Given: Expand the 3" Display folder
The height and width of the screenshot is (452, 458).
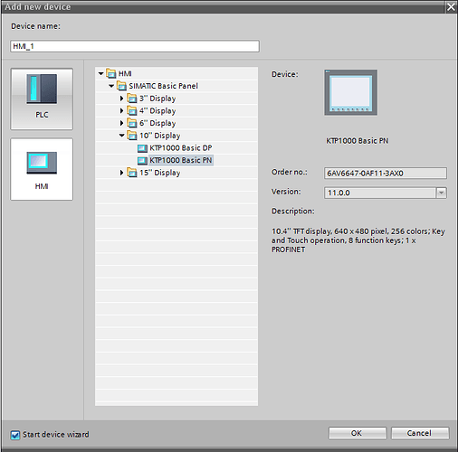Looking at the screenshot, I should point(121,99).
